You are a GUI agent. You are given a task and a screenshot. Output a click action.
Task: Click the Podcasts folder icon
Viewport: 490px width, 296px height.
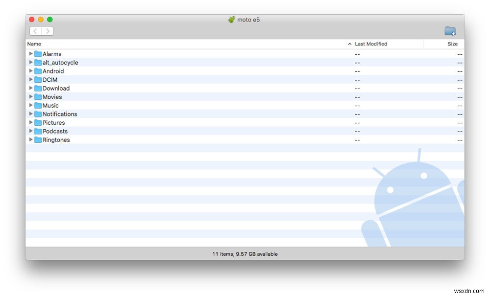click(x=38, y=131)
